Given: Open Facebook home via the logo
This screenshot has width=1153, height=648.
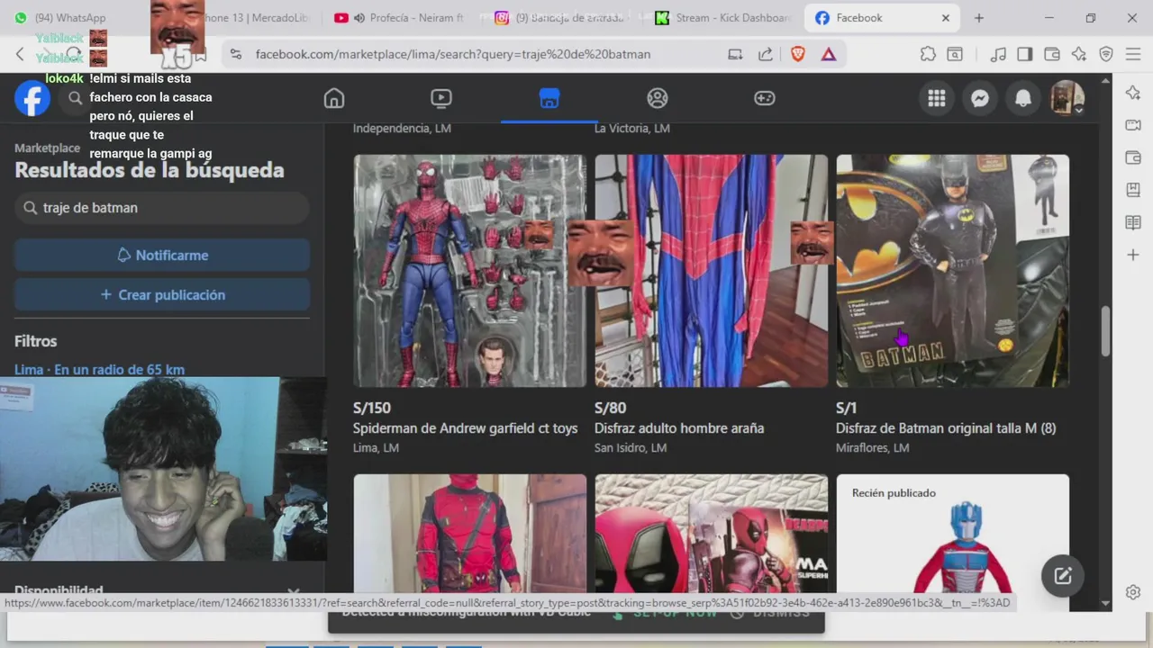Looking at the screenshot, I should (x=32, y=98).
